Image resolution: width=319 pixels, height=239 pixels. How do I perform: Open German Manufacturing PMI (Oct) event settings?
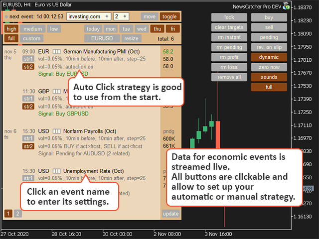102,52
